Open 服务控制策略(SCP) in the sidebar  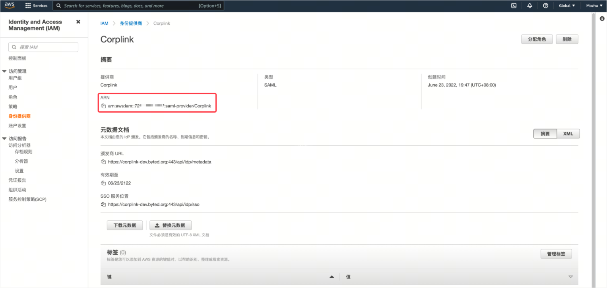tap(27, 199)
